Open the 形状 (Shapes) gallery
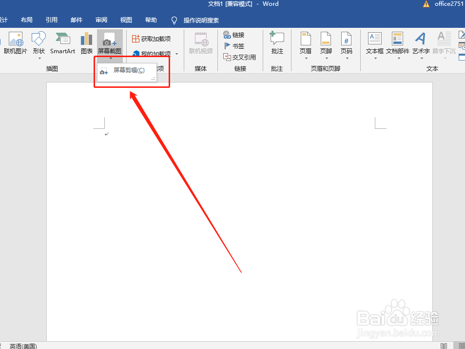Image resolution: width=465 pixels, height=349 pixels. click(x=39, y=44)
